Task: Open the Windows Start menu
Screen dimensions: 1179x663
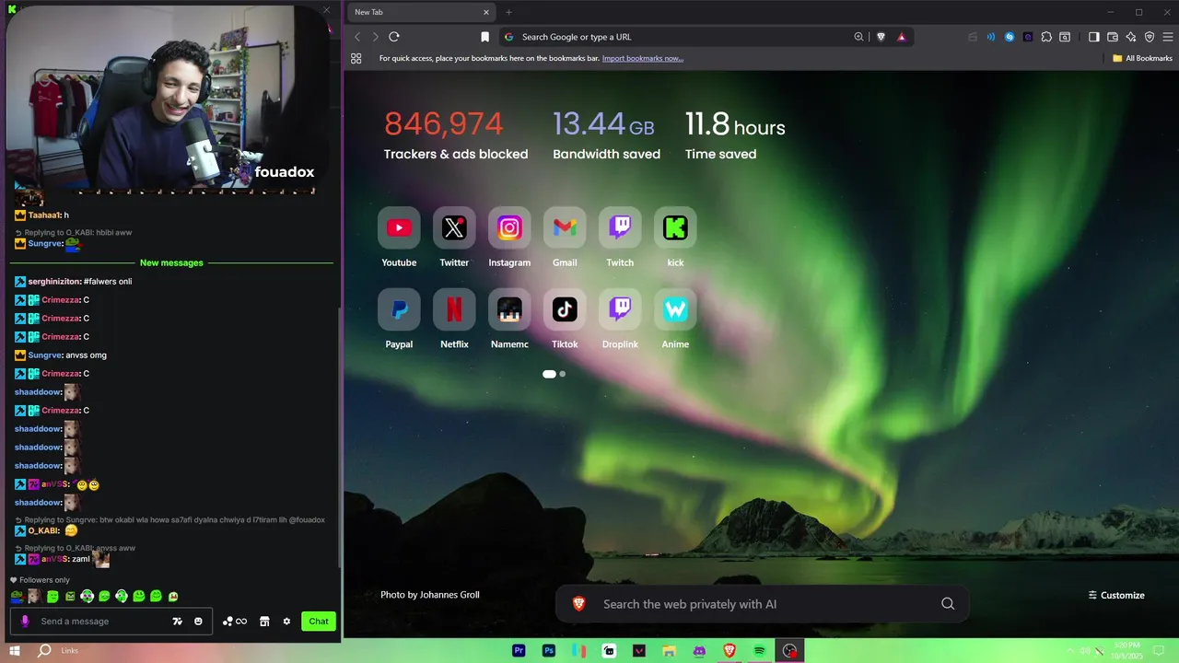Action: (x=15, y=651)
